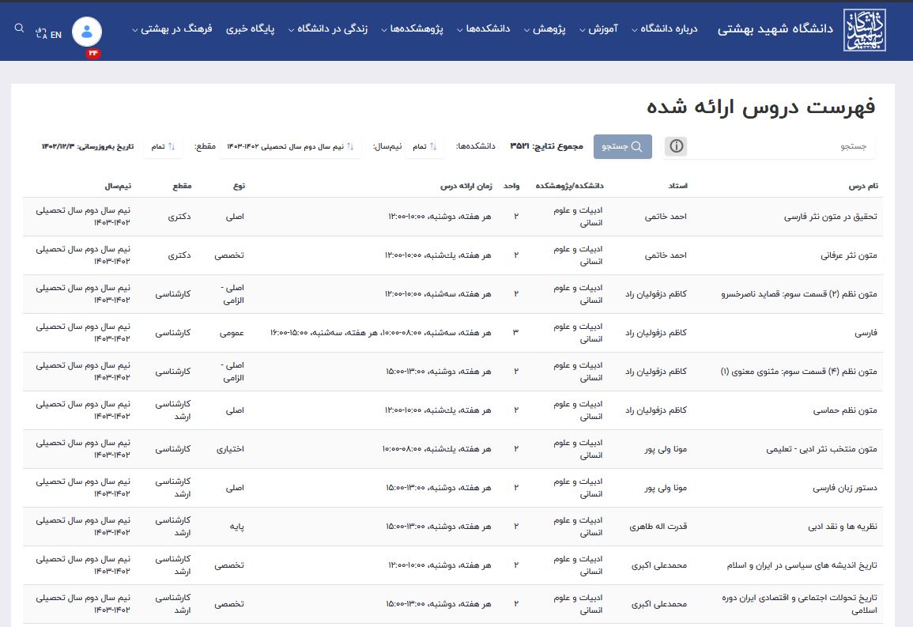Screen dimensions: 913x627
Task: Expand the زندگی در دانشگاه menu
Action: click(x=334, y=29)
